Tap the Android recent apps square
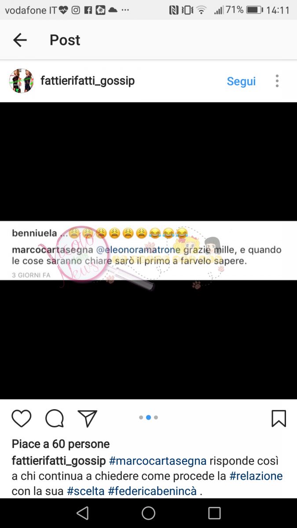 pyautogui.click(x=214, y=513)
